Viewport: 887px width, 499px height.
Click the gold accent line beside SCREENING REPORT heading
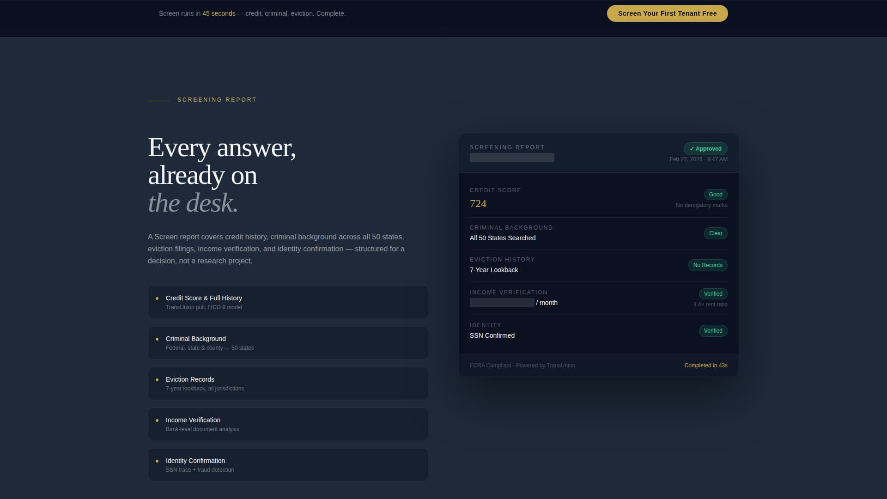(159, 99)
